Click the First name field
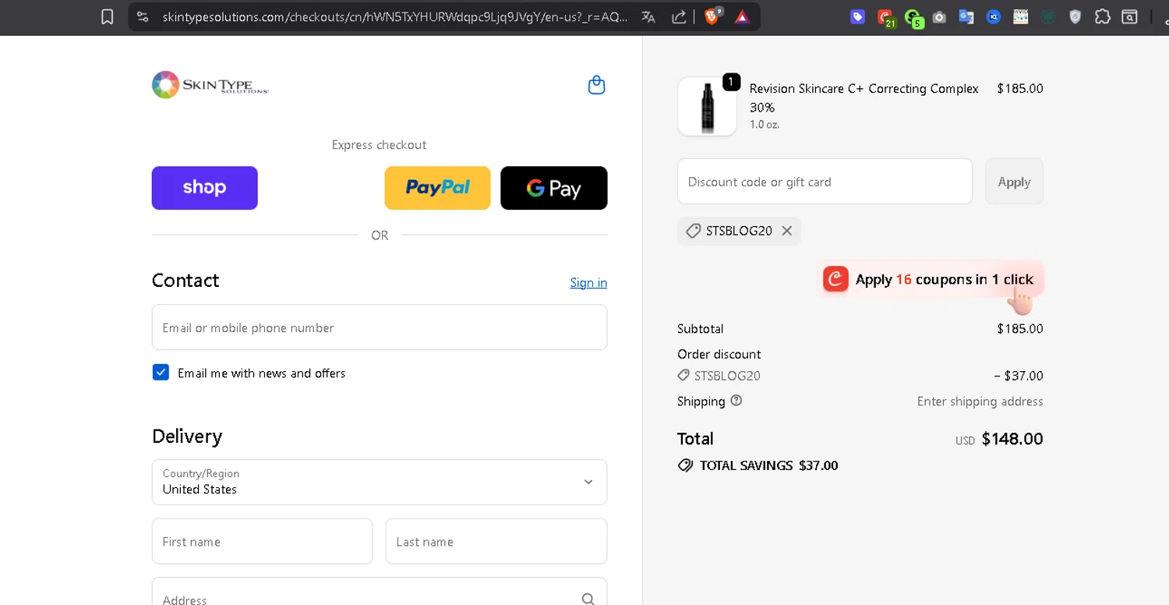This screenshot has height=605, width=1169. (262, 541)
